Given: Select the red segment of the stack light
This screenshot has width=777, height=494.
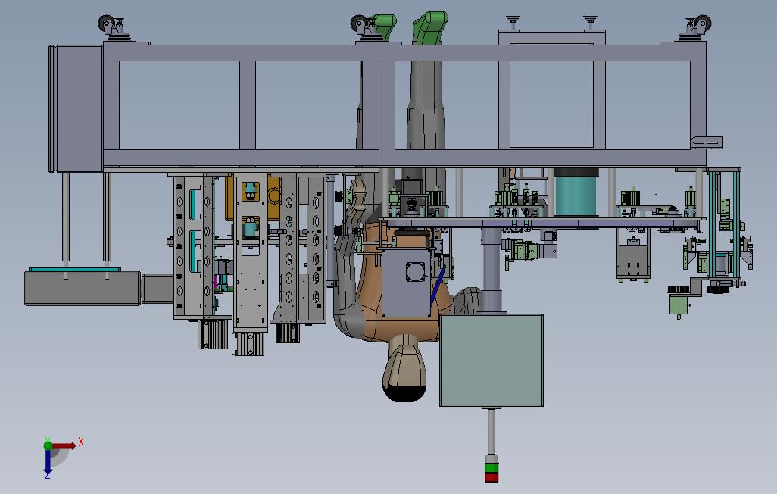Looking at the screenshot, I should pos(491,477).
